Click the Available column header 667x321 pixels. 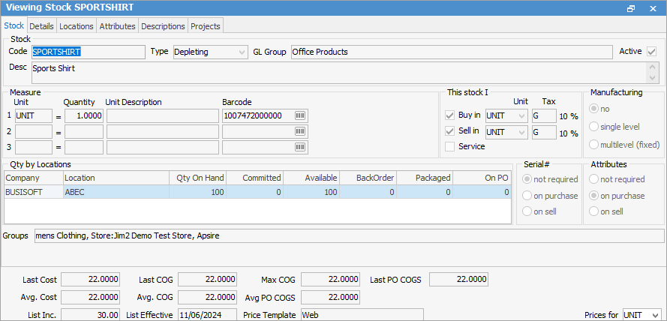(x=311, y=178)
